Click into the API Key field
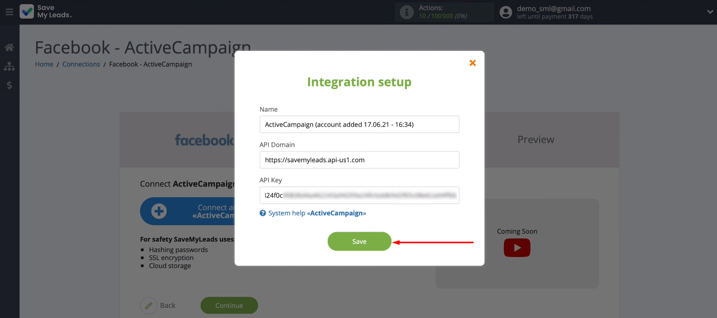The image size is (717, 318). (359, 195)
